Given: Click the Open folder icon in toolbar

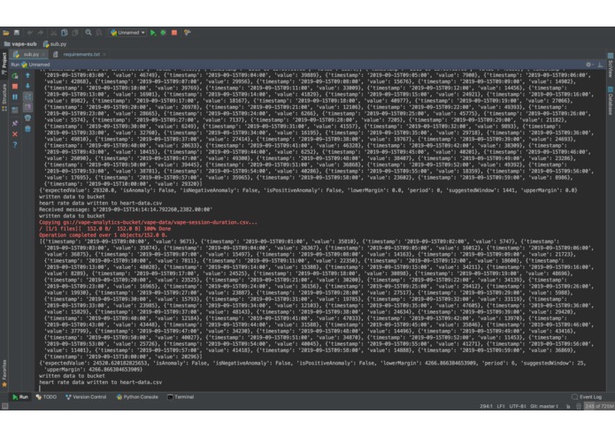Looking at the screenshot, I should (6, 33).
